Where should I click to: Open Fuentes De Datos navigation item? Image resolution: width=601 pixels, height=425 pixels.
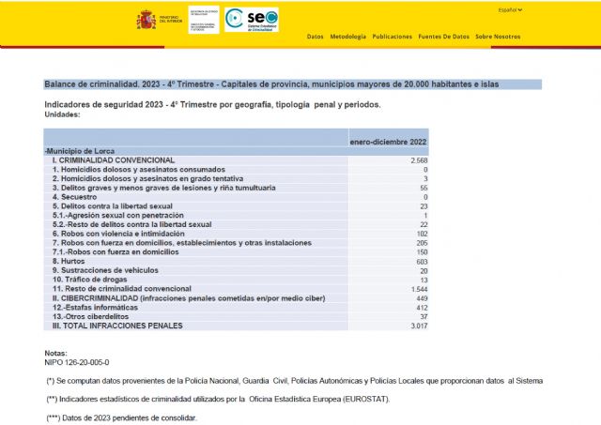[x=443, y=37]
